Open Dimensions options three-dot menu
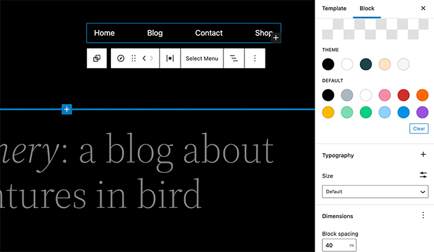This screenshot has height=252, width=434. coord(423,215)
